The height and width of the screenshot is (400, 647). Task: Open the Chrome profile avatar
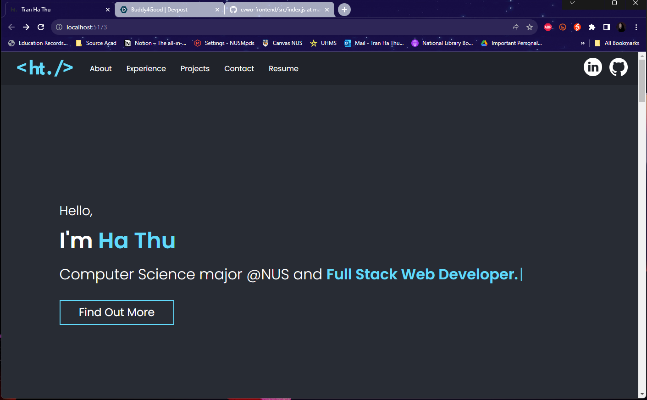pyautogui.click(x=621, y=27)
